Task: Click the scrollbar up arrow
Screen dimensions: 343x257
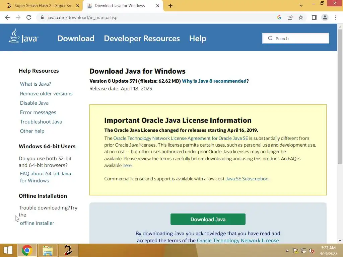Action: [x=340, y=27]
